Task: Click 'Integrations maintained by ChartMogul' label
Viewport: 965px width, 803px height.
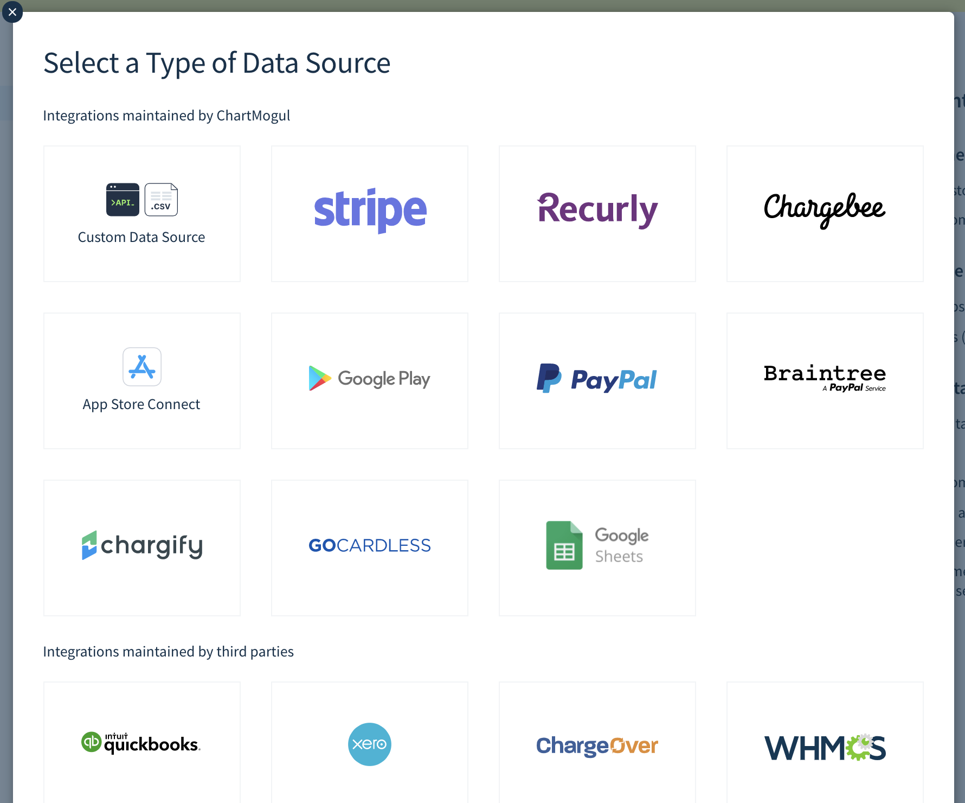Action: click(166, 116)
